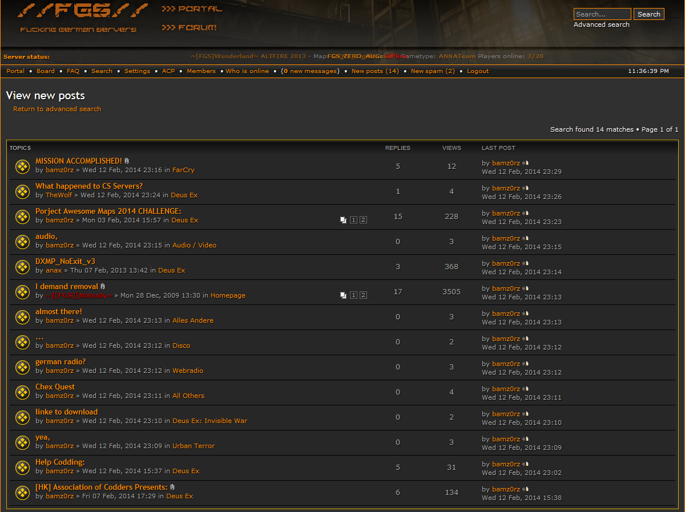This screenshot has width=685, height=512.
Task: Click the Search button in header
Action: point(648,14)
